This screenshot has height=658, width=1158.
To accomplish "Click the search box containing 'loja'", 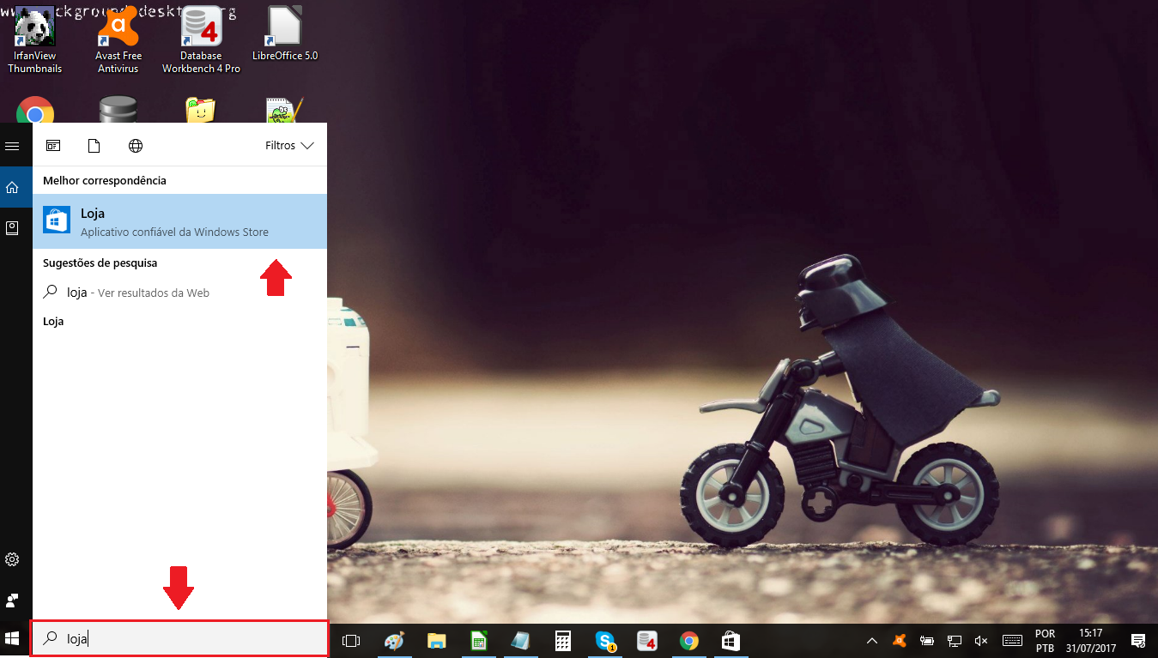I will click(179, 639).
